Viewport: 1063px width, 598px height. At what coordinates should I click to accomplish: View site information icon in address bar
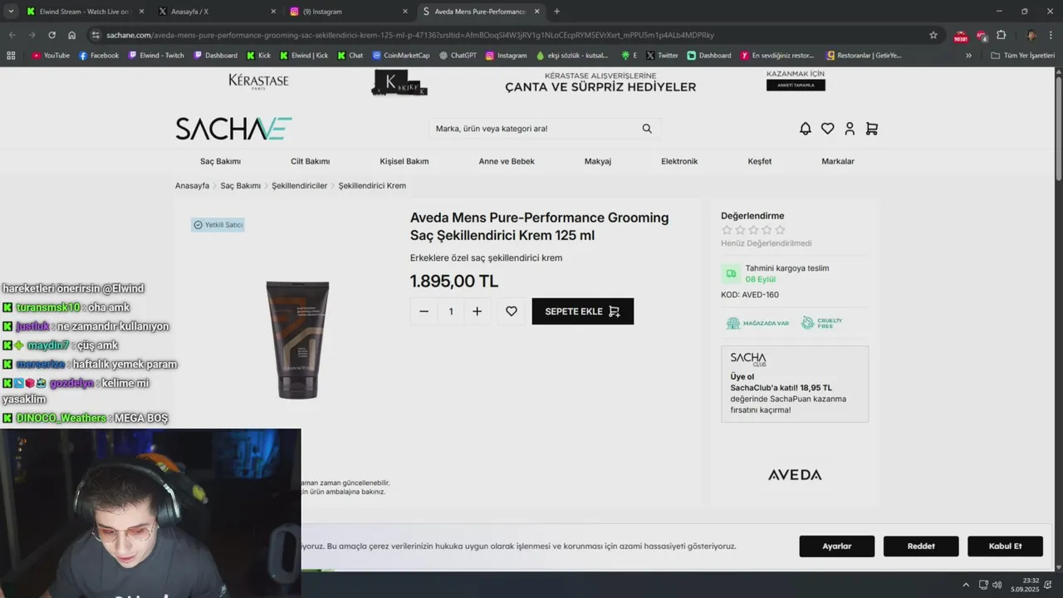tap(96, 35)
